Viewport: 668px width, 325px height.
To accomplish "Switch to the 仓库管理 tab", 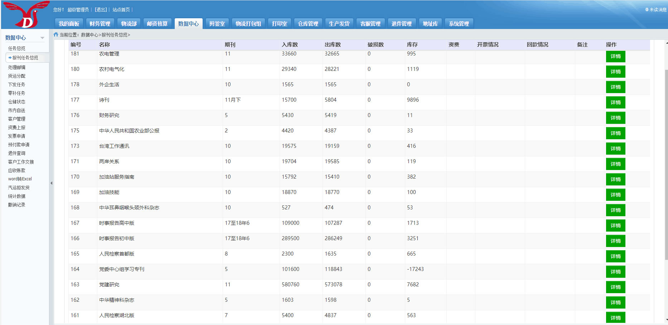I will pos(308,24).
